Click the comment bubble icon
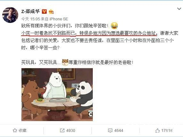Image resolution: width=183 pixels, height=137 pixels. (x=110, y=131)
